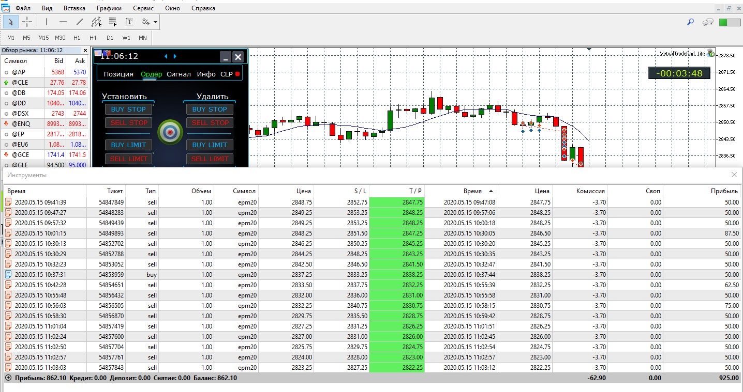
Task: Switch chart to M1 timeframe
Action: [11, 38]
